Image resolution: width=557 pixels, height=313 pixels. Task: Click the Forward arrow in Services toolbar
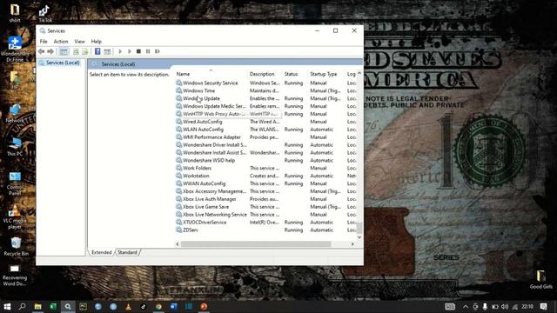pos(50,51)
